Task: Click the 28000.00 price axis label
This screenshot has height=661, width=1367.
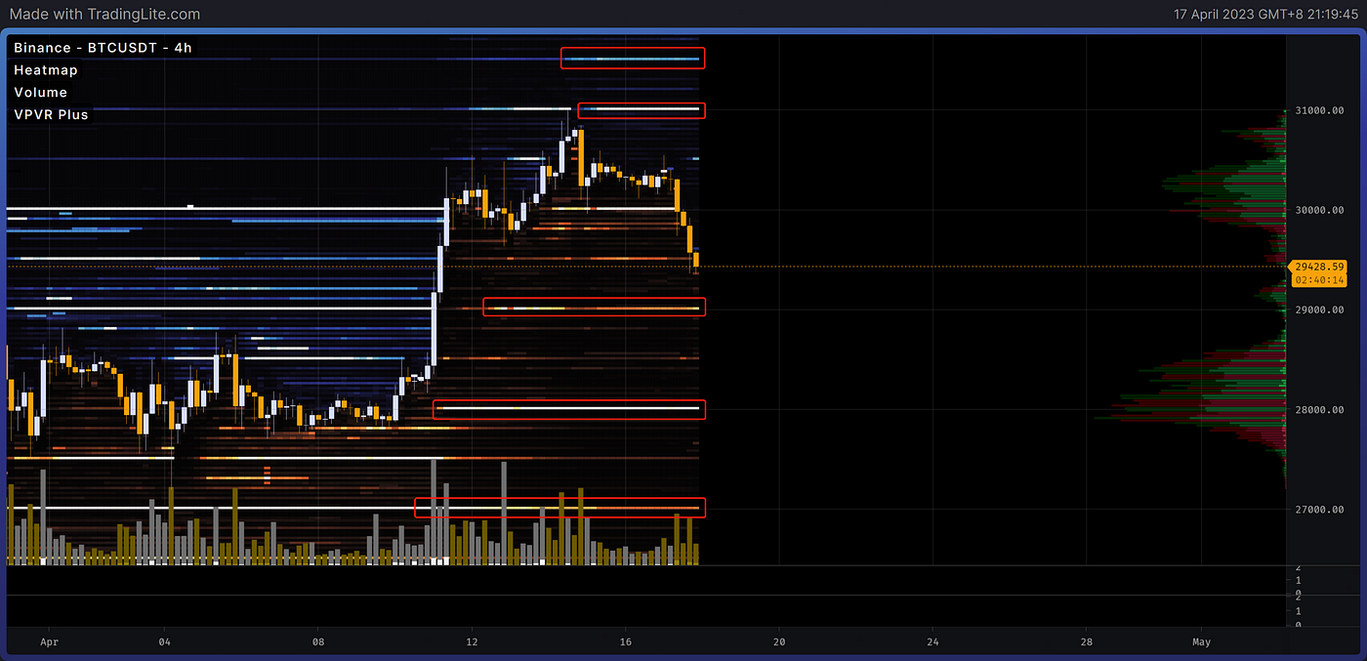Action: point(1320,409)
